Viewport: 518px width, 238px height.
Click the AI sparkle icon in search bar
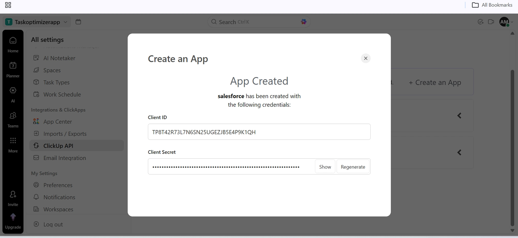pos(304,22)
